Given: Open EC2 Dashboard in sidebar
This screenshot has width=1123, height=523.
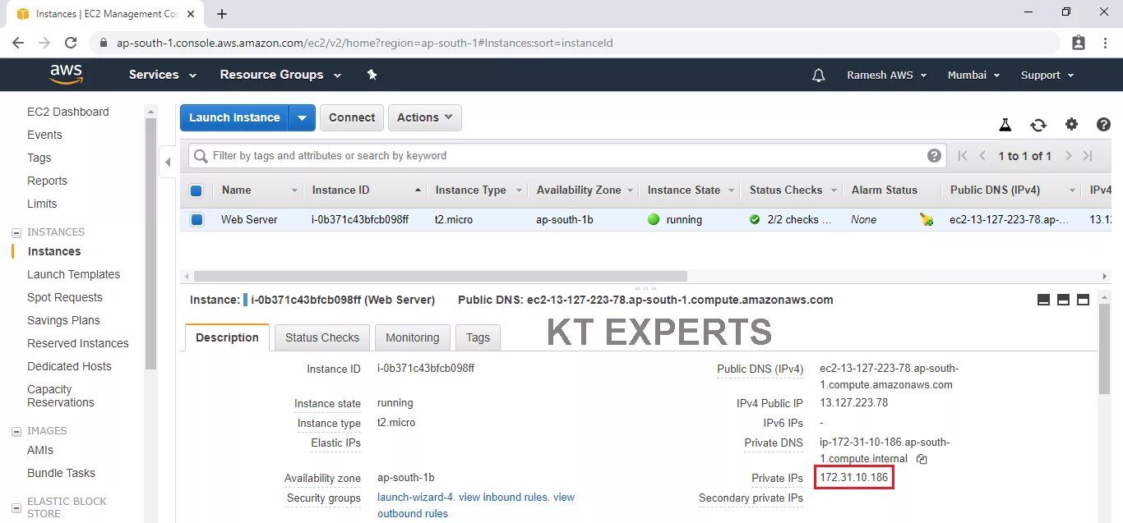Looking at the screenshot, I should (x=67, y=112).
